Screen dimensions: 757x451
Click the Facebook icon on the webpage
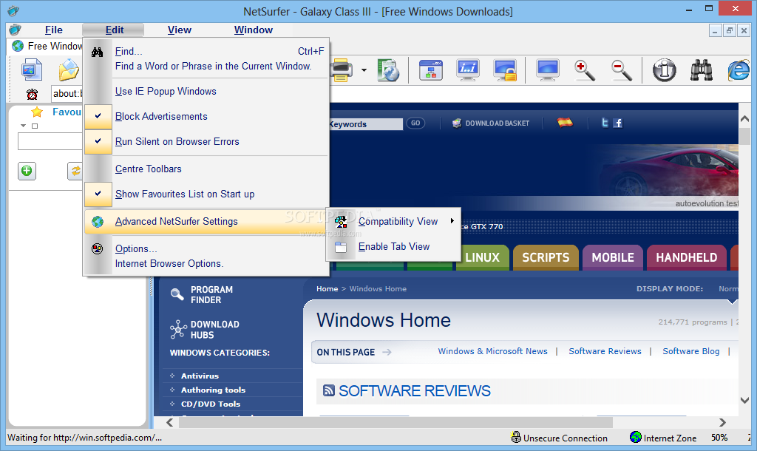617,123
